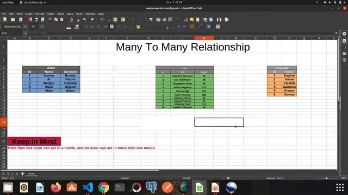
Task: Click the Font Color swatch icon
Action: [x=69, y=27]
